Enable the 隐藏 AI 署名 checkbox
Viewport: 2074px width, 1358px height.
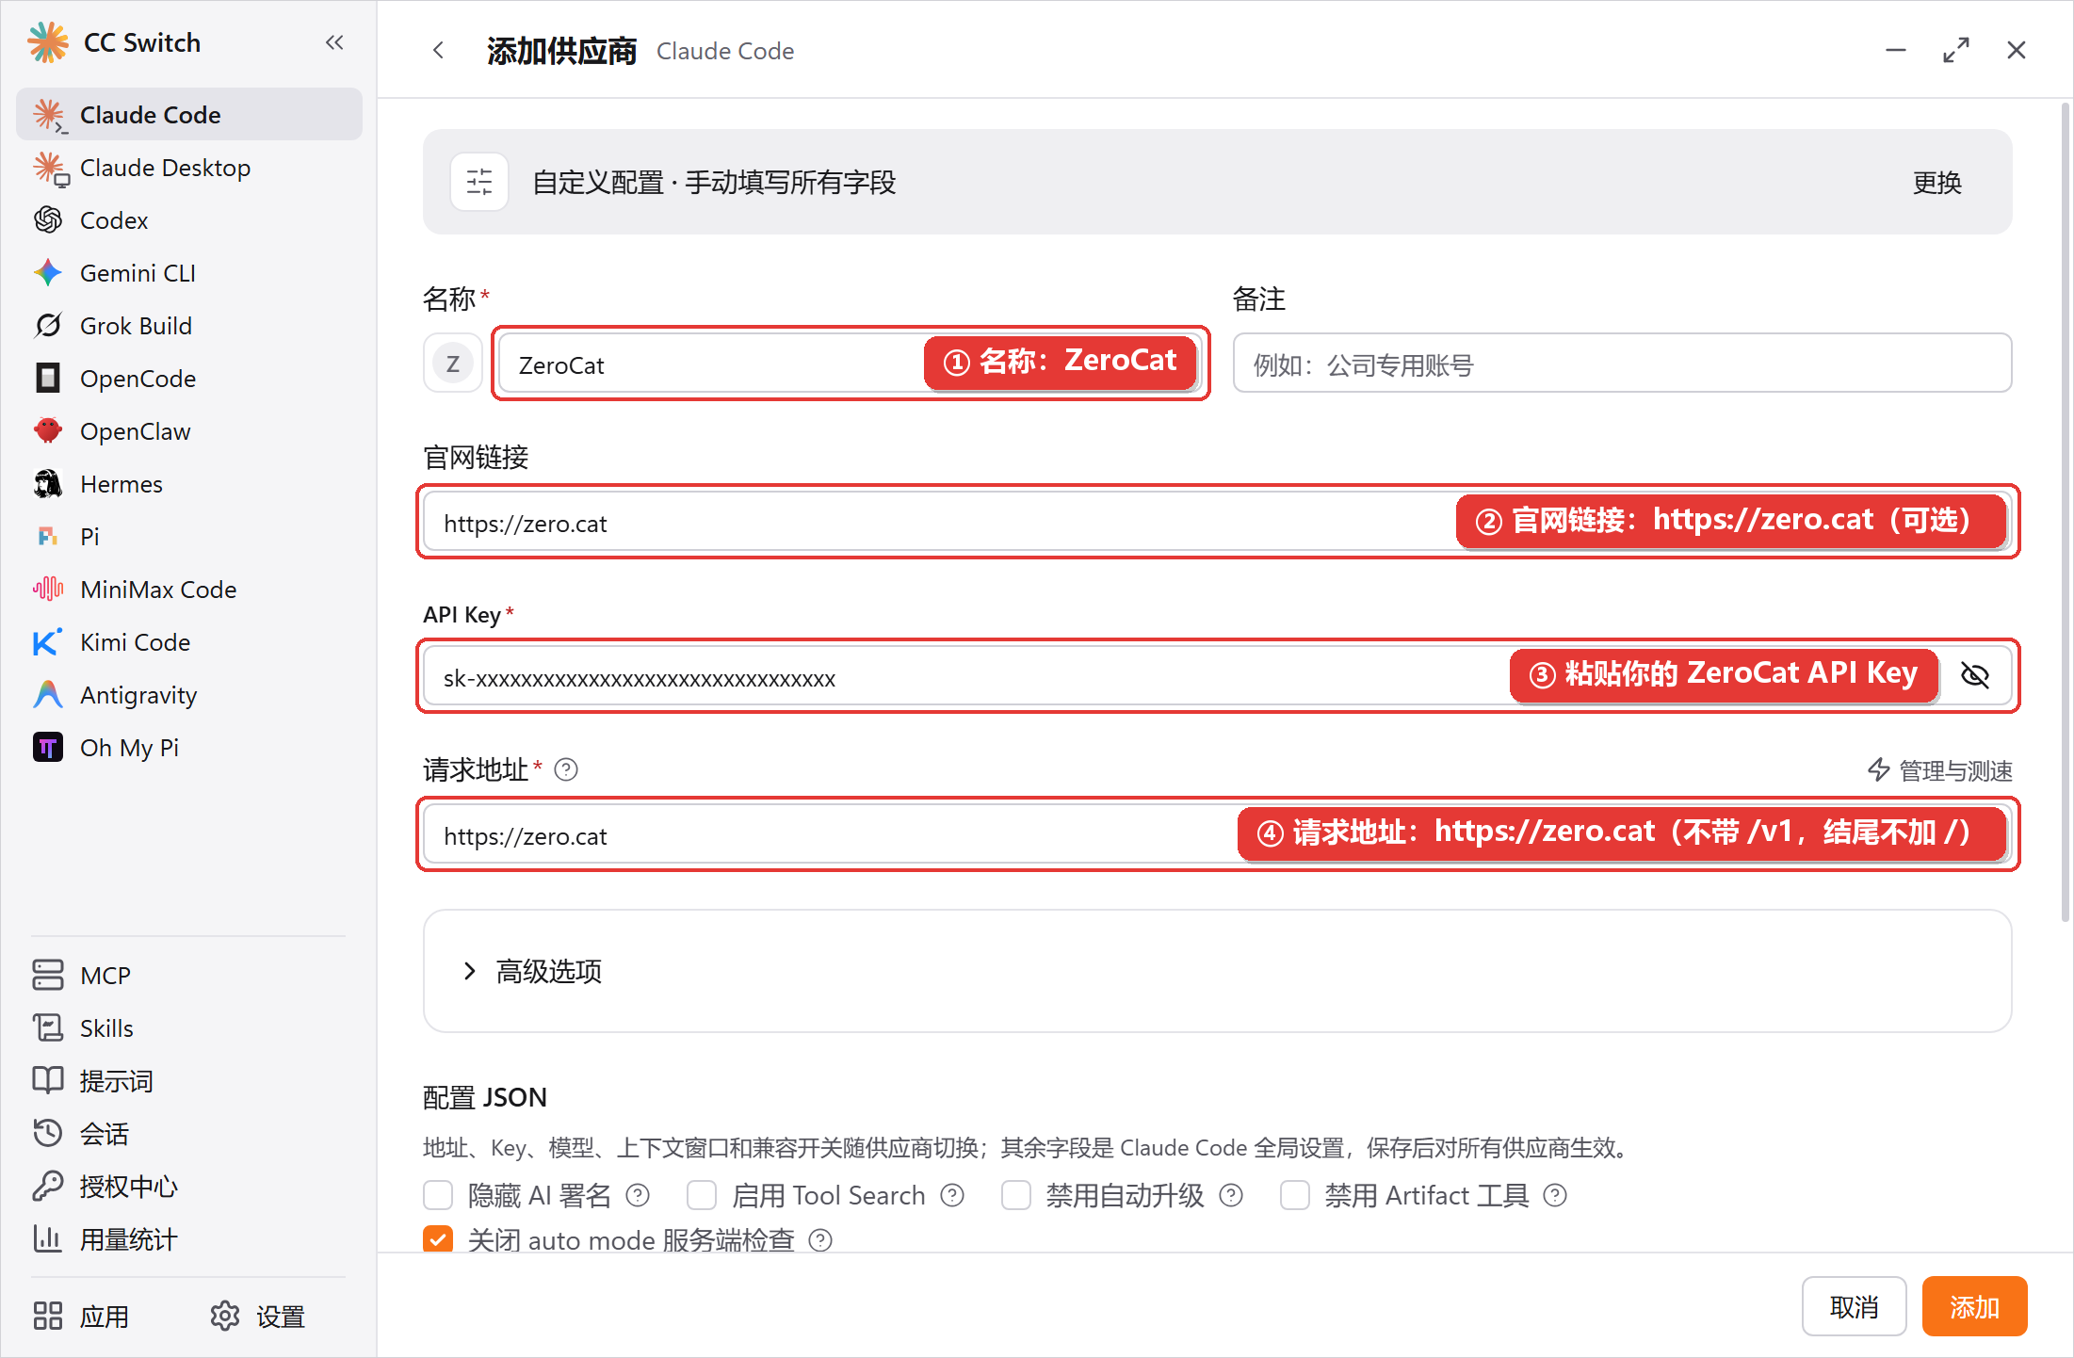pos(438,1196)
